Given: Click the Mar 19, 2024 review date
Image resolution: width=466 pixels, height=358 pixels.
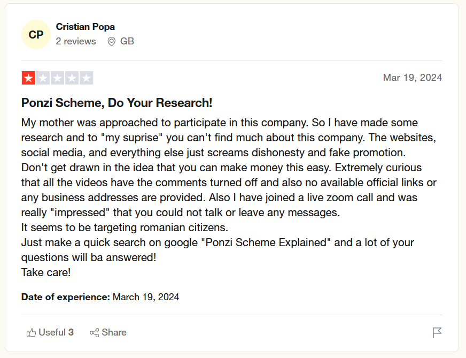Looking at the screenshot, I should 412,78.
